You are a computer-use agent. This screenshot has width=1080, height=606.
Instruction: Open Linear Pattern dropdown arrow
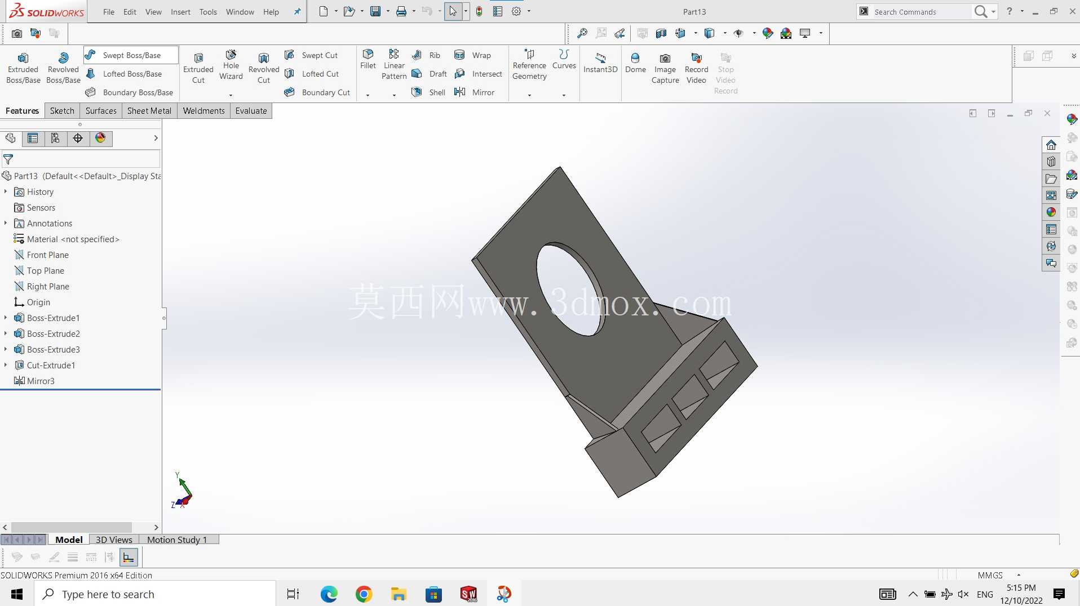[x=394, y=95]
